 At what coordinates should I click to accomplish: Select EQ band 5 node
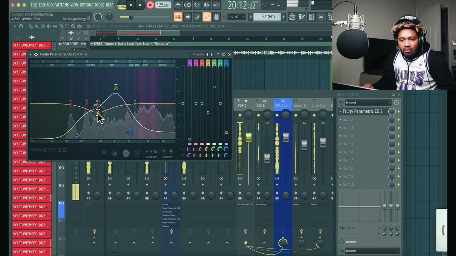[115, 87]
